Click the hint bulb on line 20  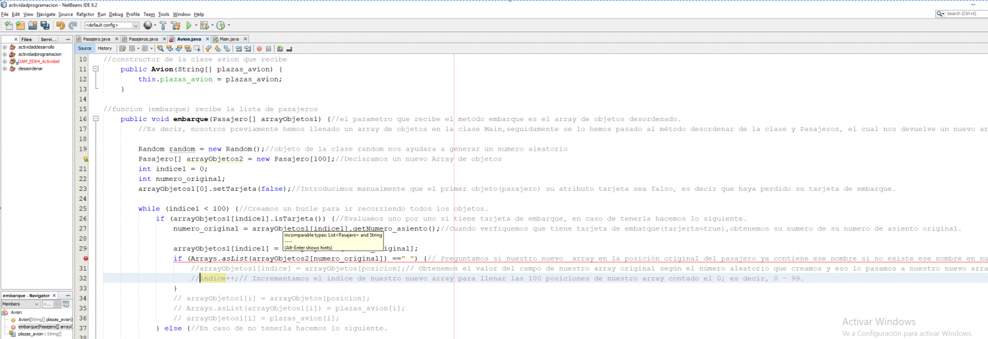pos(86,159)
